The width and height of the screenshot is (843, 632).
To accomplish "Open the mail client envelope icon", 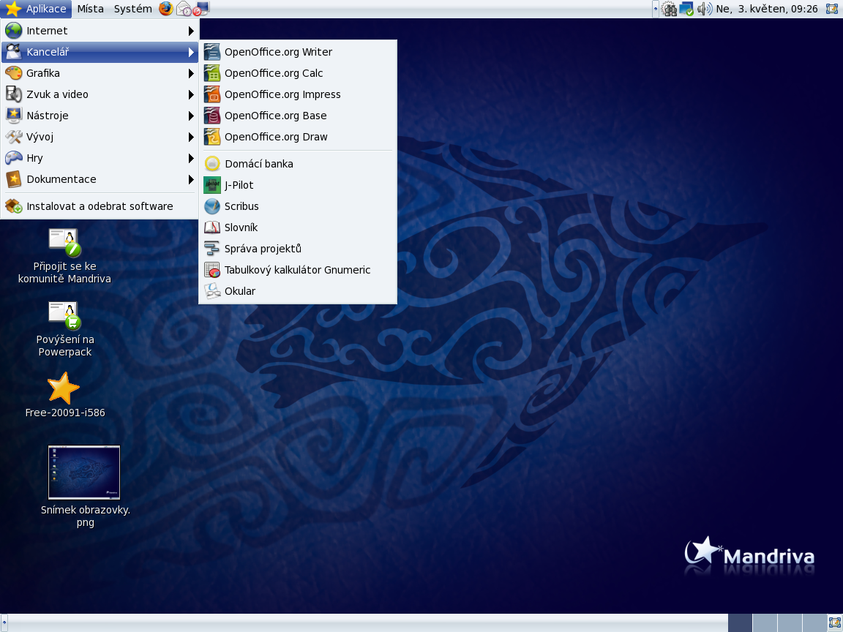I will [x=184, y=9].
